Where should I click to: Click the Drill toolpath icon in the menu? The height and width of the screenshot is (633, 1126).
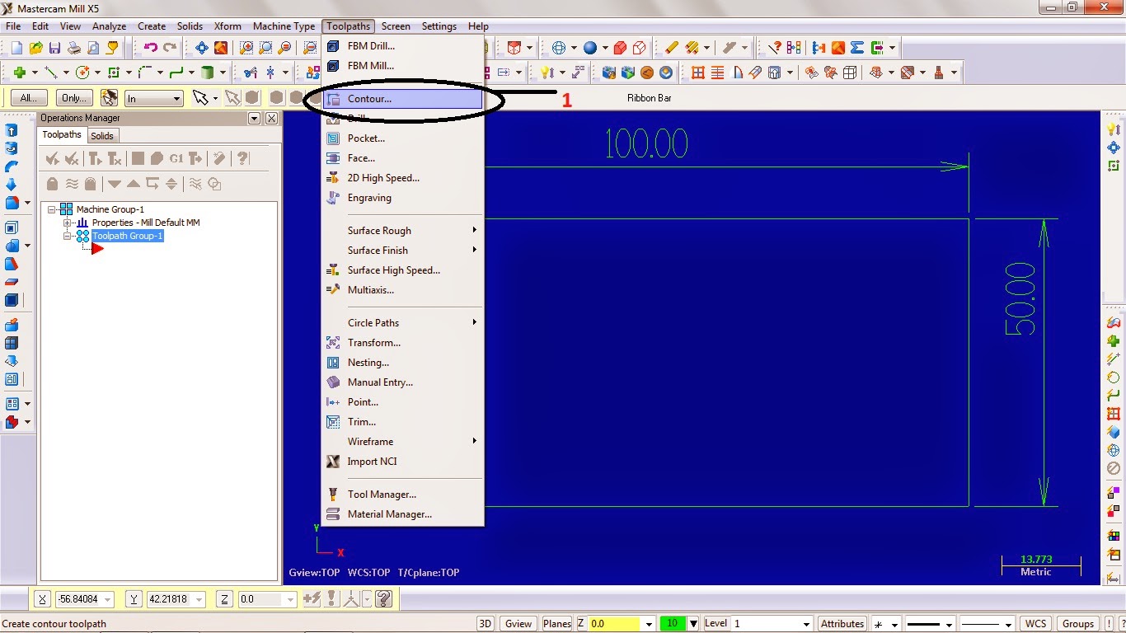coord(333,119)
